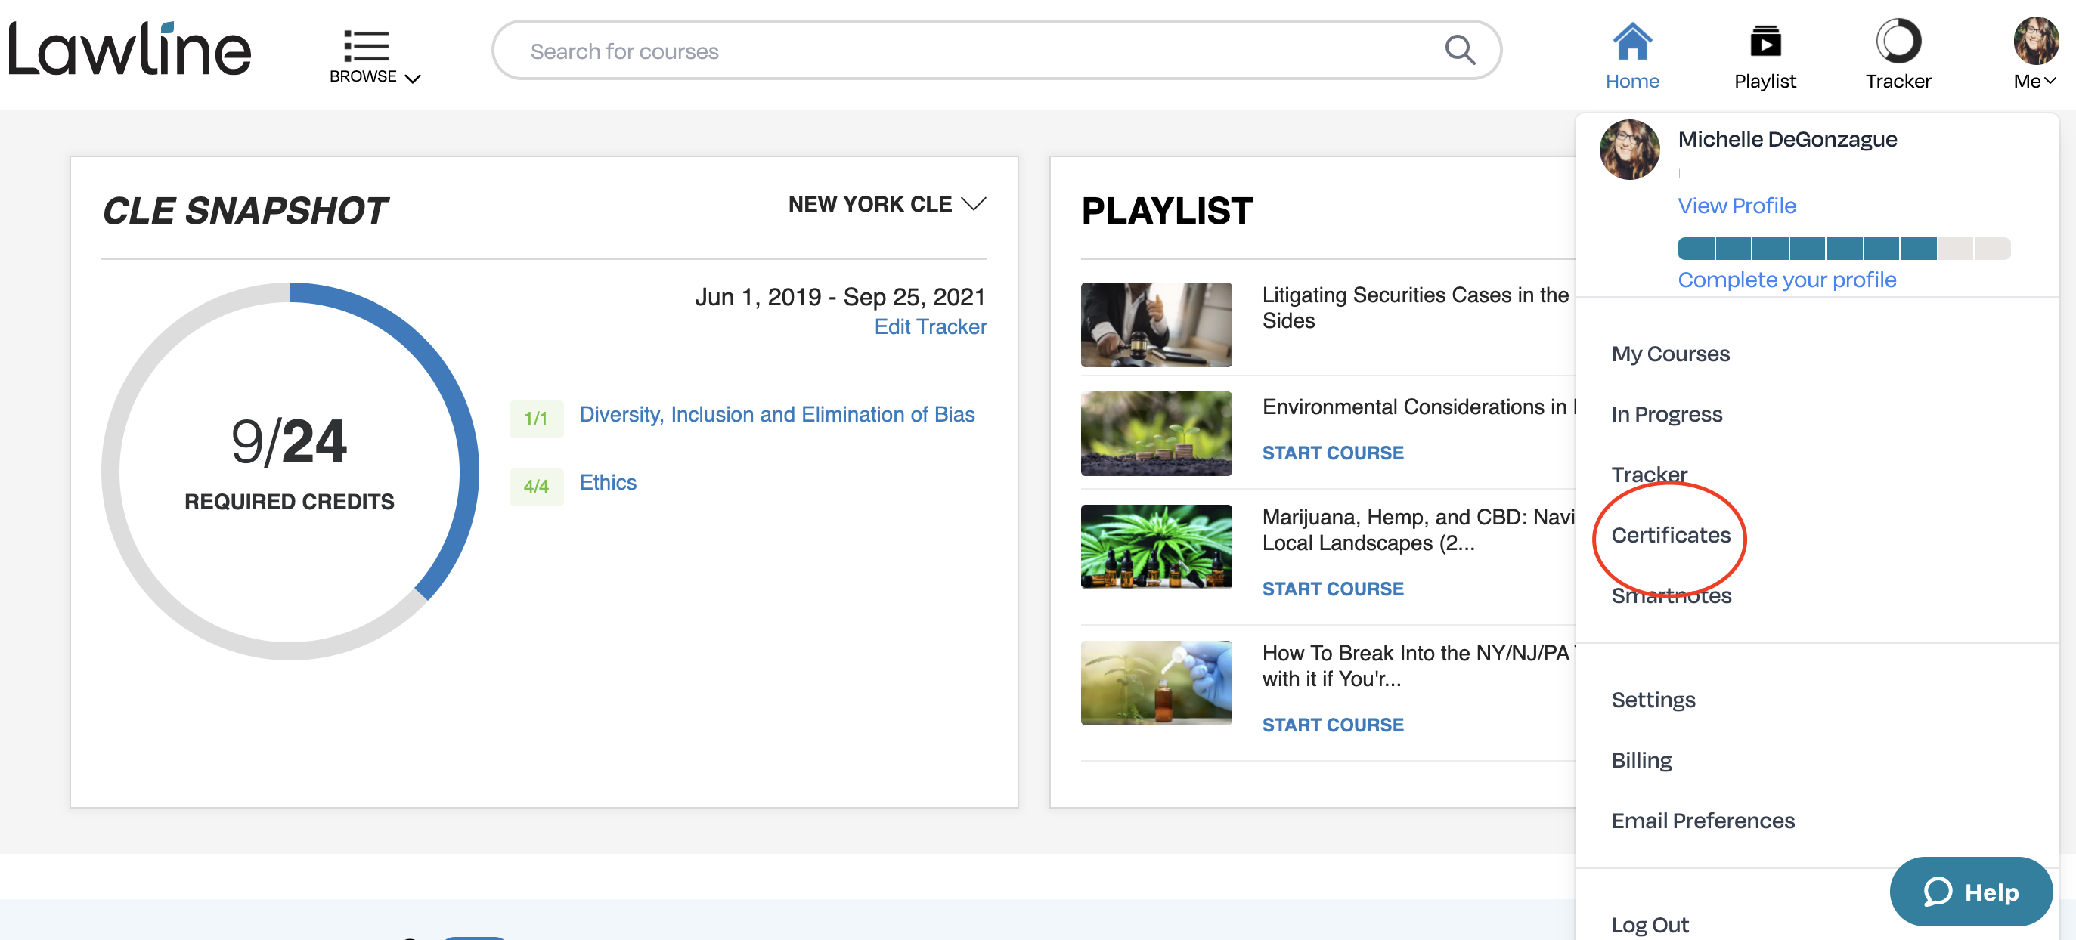Click the CLE Snapshot heading
The image size is (2076, 940).
pyautogui.click(x=245, y=211)
